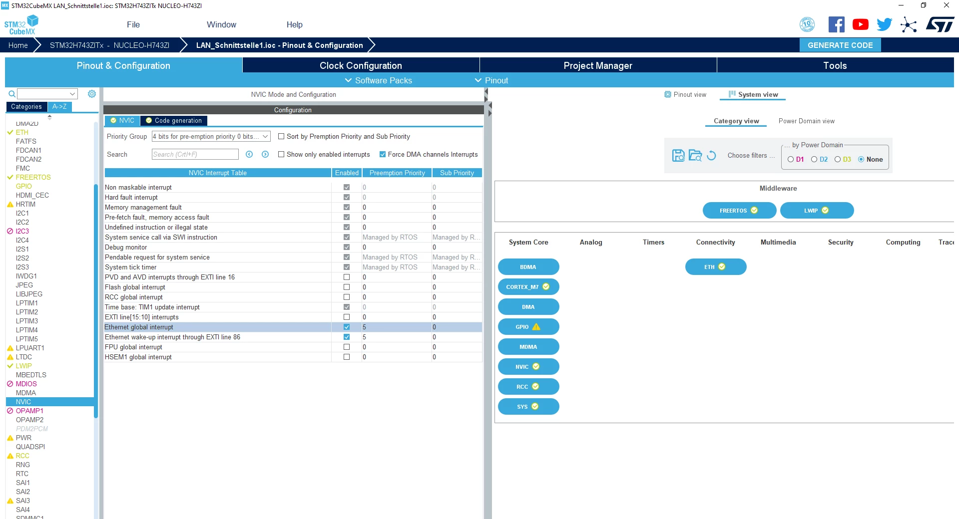Open the ST Facebook page icon

pyautogui.click(x=837, y=24)
